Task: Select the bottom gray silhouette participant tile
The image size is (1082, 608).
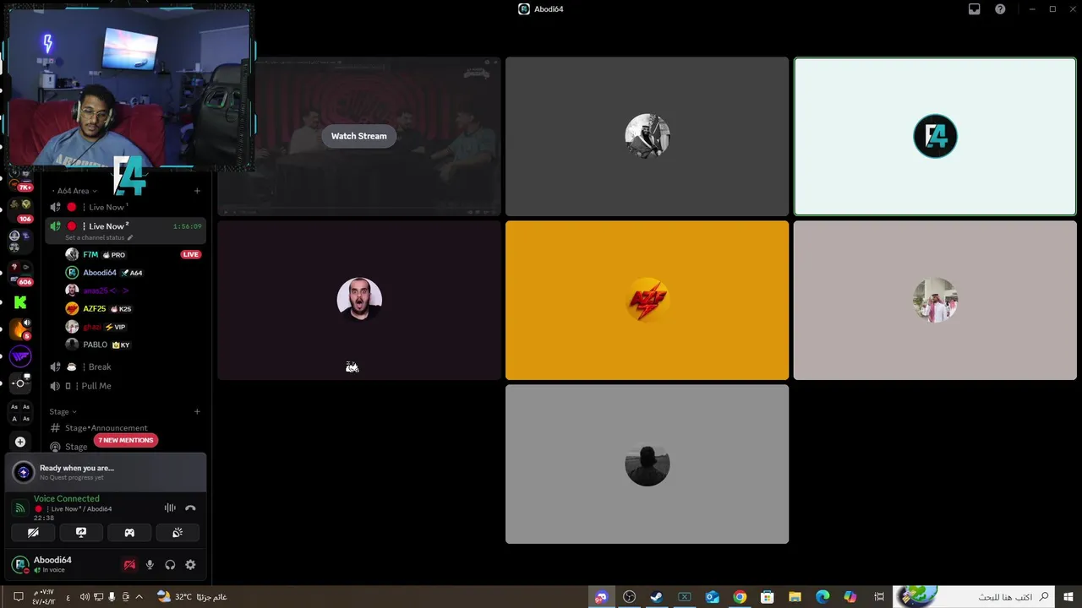Action: 647,464
